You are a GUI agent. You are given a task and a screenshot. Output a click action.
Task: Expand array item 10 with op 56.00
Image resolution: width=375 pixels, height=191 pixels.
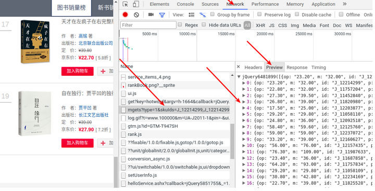tap(244, 145)
